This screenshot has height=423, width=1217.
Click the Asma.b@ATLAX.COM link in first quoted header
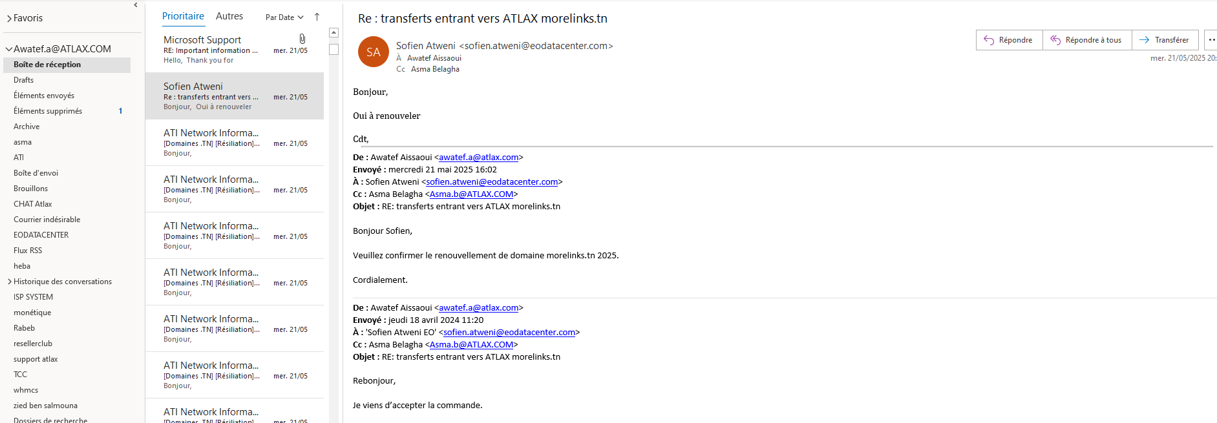tap(471, 194)
